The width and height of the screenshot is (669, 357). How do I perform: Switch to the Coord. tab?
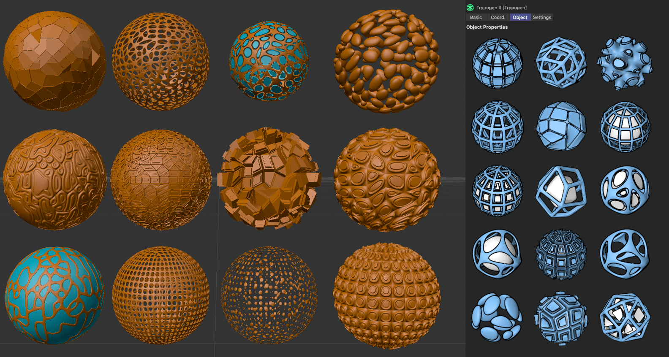[498, 17]
